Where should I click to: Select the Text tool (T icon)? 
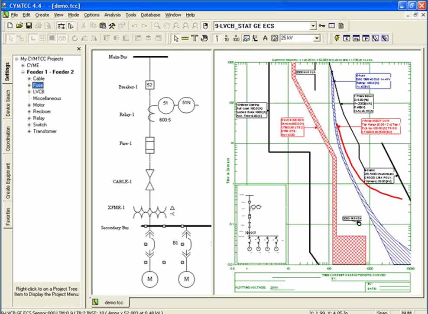[195, 38]
